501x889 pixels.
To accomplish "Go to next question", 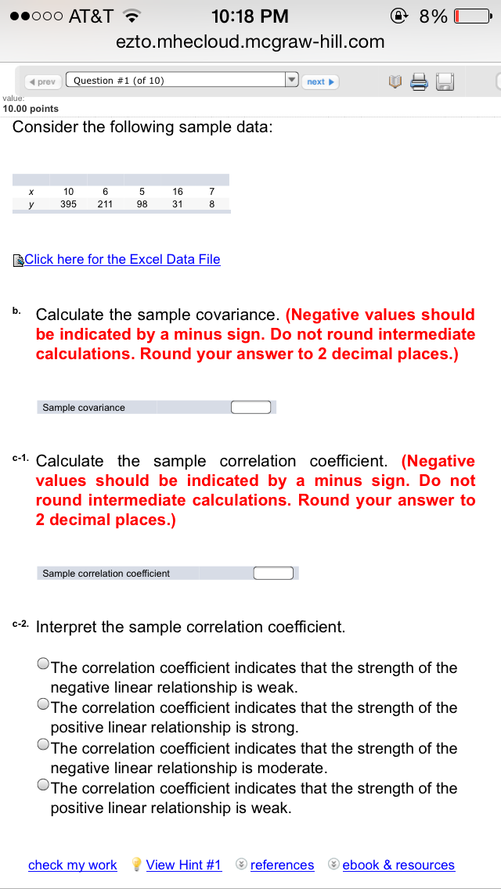I will (x=320, y=81).
